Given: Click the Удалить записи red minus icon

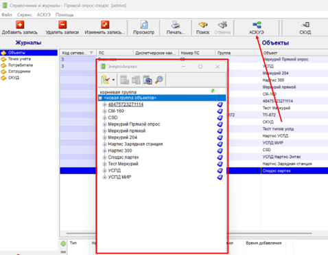Looking at the screenshot, I should point(62,25).
